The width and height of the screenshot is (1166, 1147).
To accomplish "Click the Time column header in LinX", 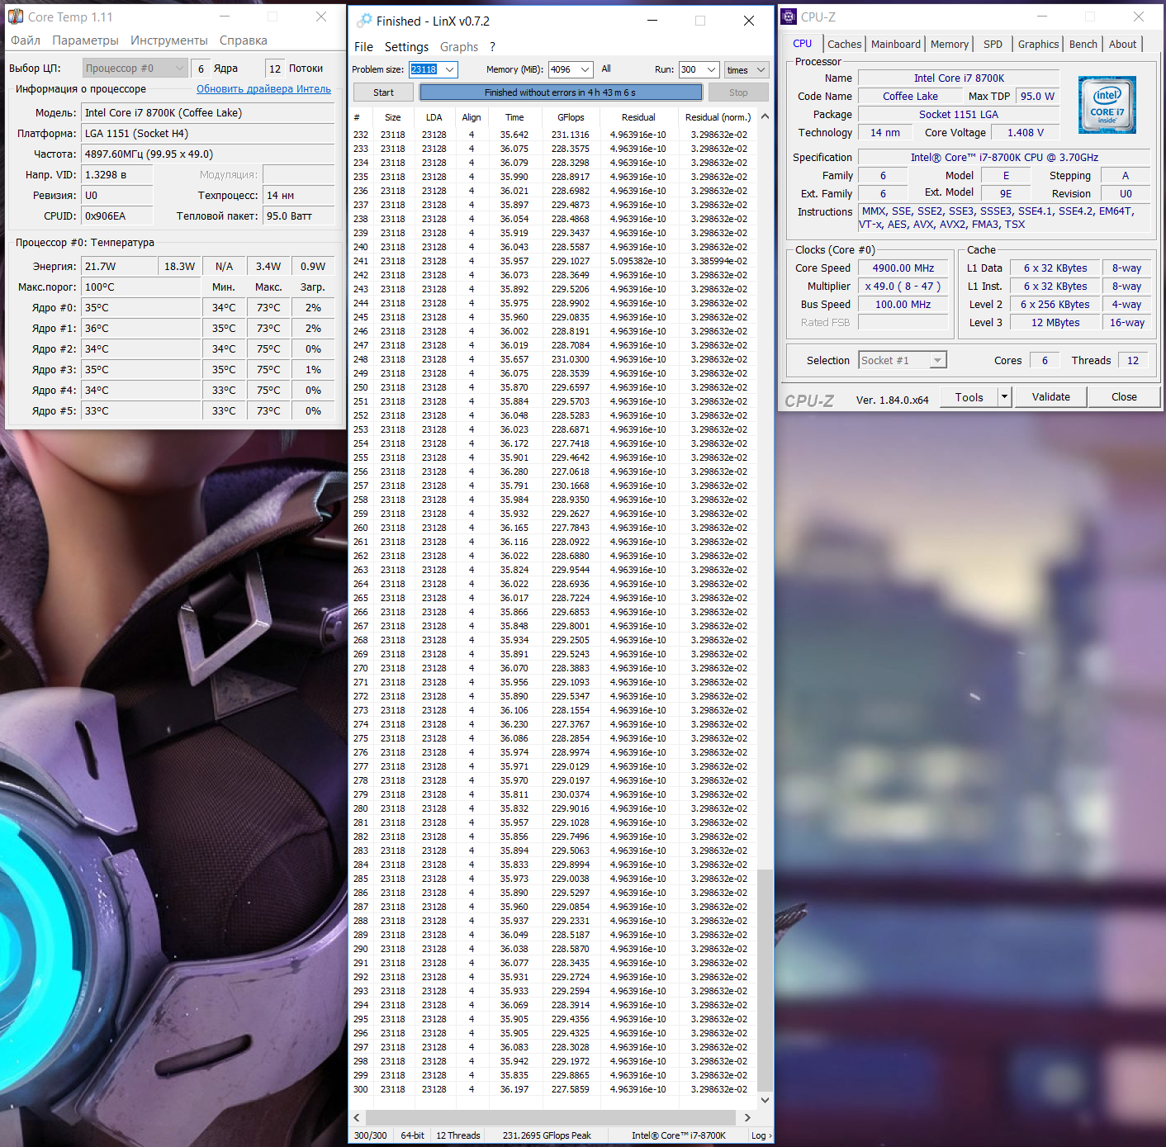I will [x=514, y=117].
